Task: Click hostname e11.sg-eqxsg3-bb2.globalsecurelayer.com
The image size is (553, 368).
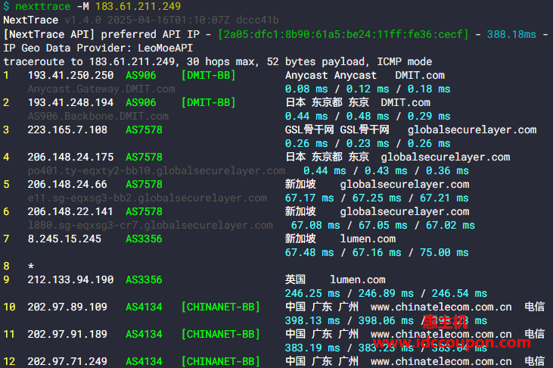Action: click(x=147, y=198)
